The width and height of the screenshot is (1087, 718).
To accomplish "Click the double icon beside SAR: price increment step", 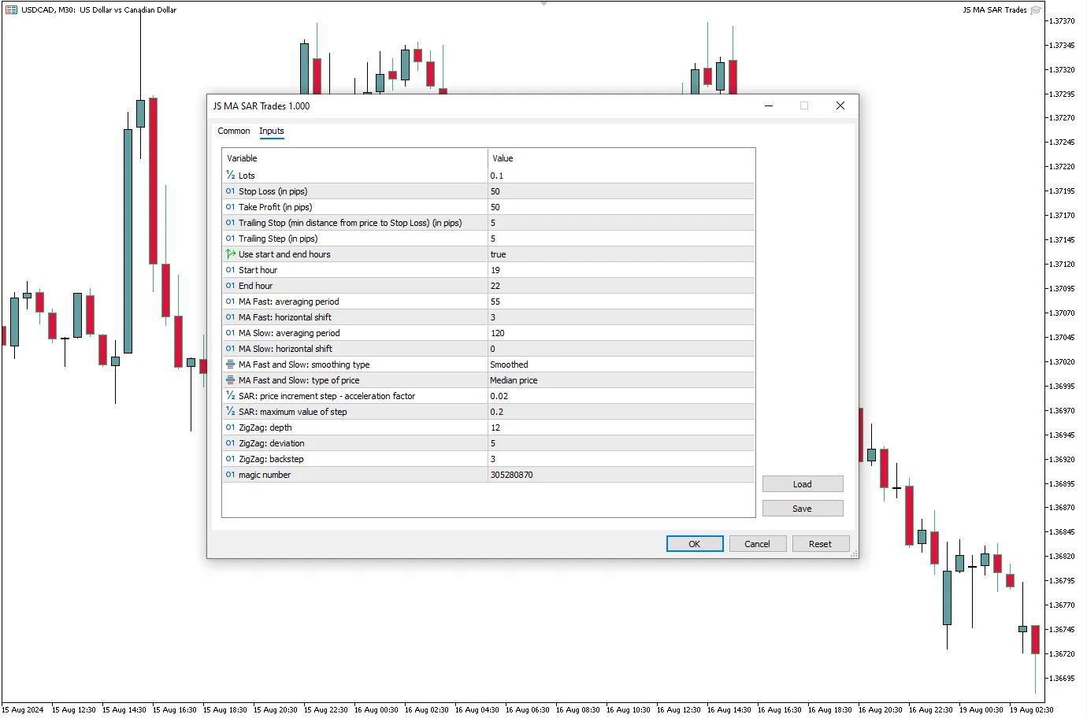I will click(230, 395).
